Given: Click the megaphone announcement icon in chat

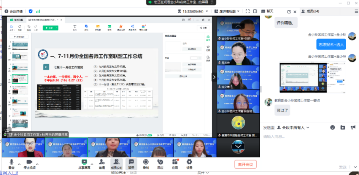Looking at the screenshot, I should (353, 127).
